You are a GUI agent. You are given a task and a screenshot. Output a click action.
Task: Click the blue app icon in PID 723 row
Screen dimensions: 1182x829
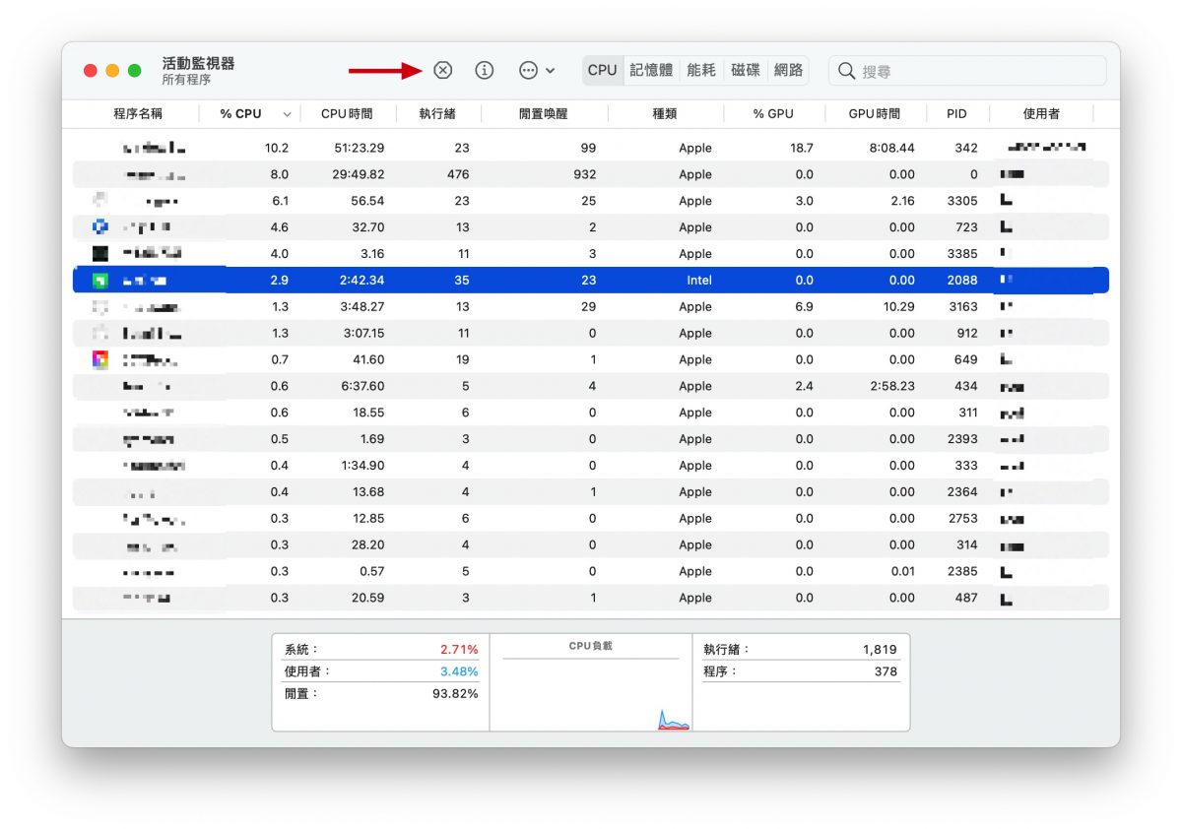[99, 226]
